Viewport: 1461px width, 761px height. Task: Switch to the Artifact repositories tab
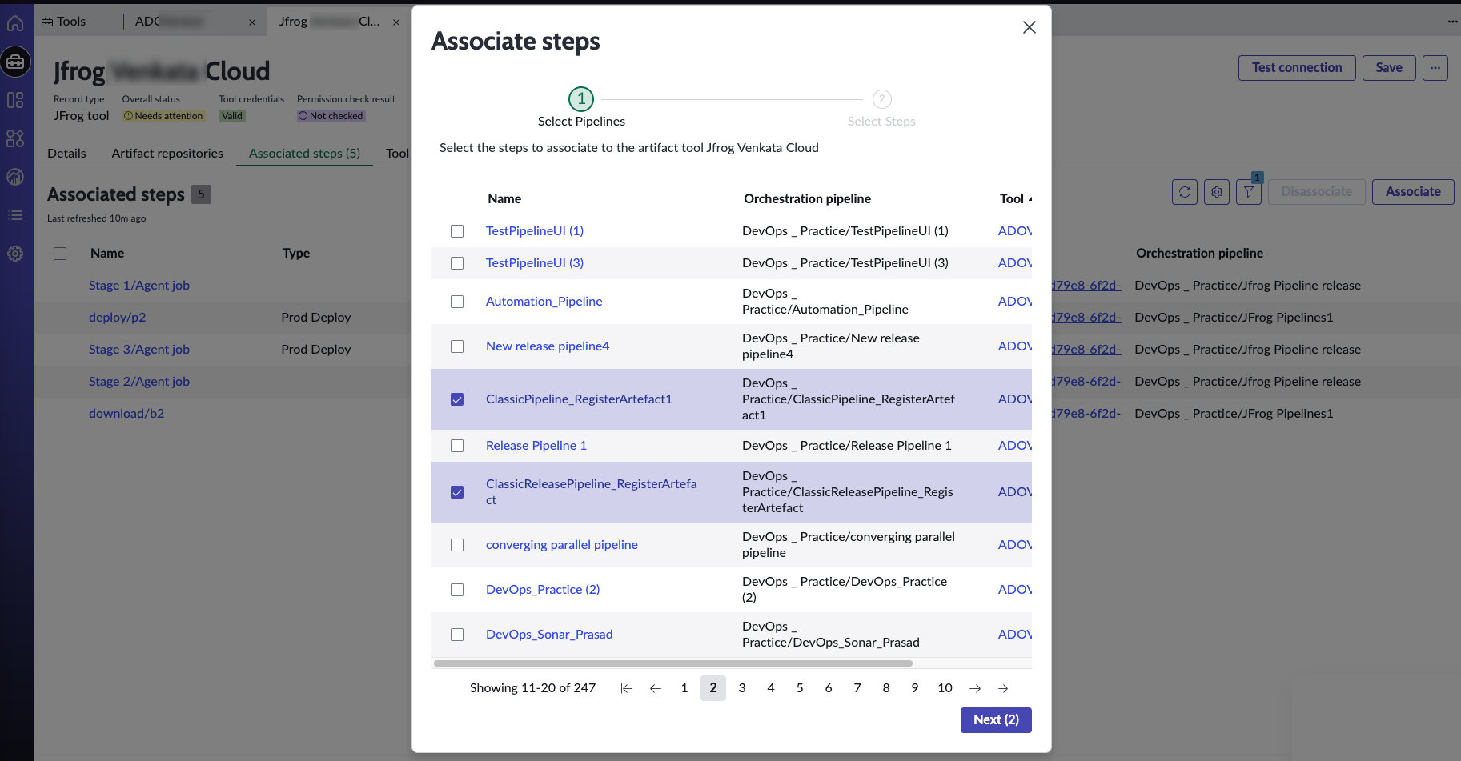pyautogui.click(x=167, y=153)
